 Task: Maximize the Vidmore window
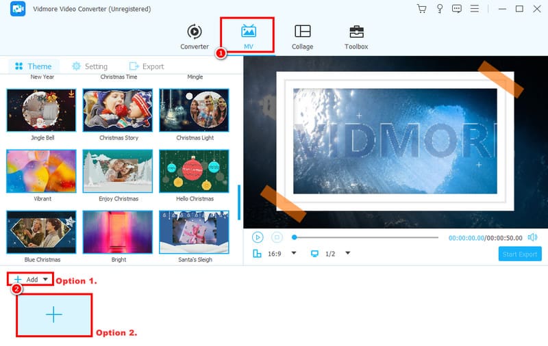click(x=519, y=9)
